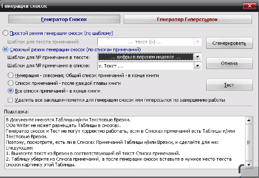Choose Нумерация - сквозная radio button

point(11,76)
